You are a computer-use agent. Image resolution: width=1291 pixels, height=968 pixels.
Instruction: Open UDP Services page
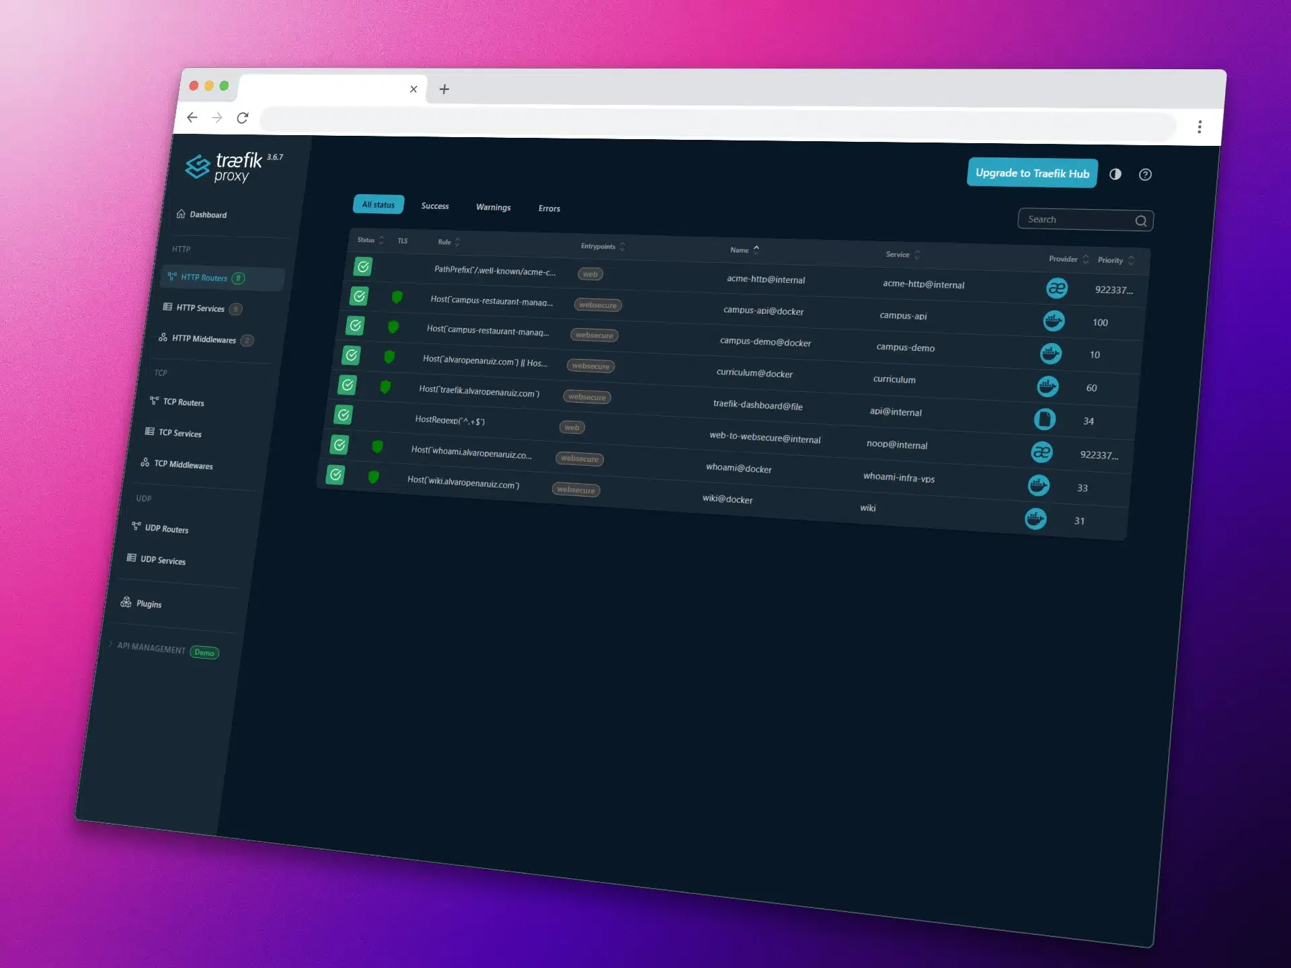pyautogui.click(x=163, y=561)
